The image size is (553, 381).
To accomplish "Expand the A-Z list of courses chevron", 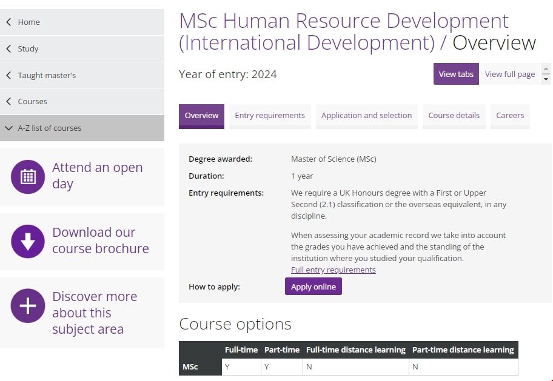I will tap(8, 128).
